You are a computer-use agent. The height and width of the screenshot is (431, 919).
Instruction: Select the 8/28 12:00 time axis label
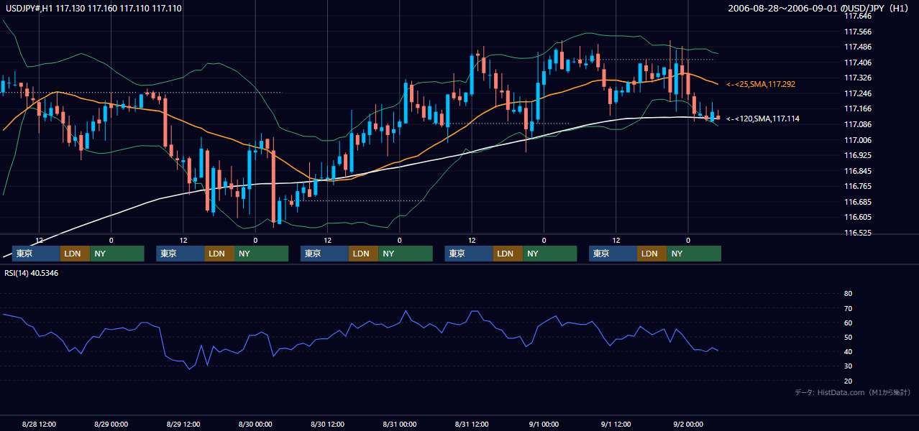pos(40,424)
